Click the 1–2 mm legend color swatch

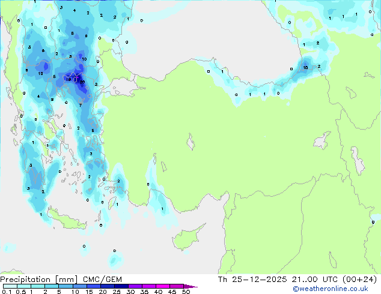[38, 286]
